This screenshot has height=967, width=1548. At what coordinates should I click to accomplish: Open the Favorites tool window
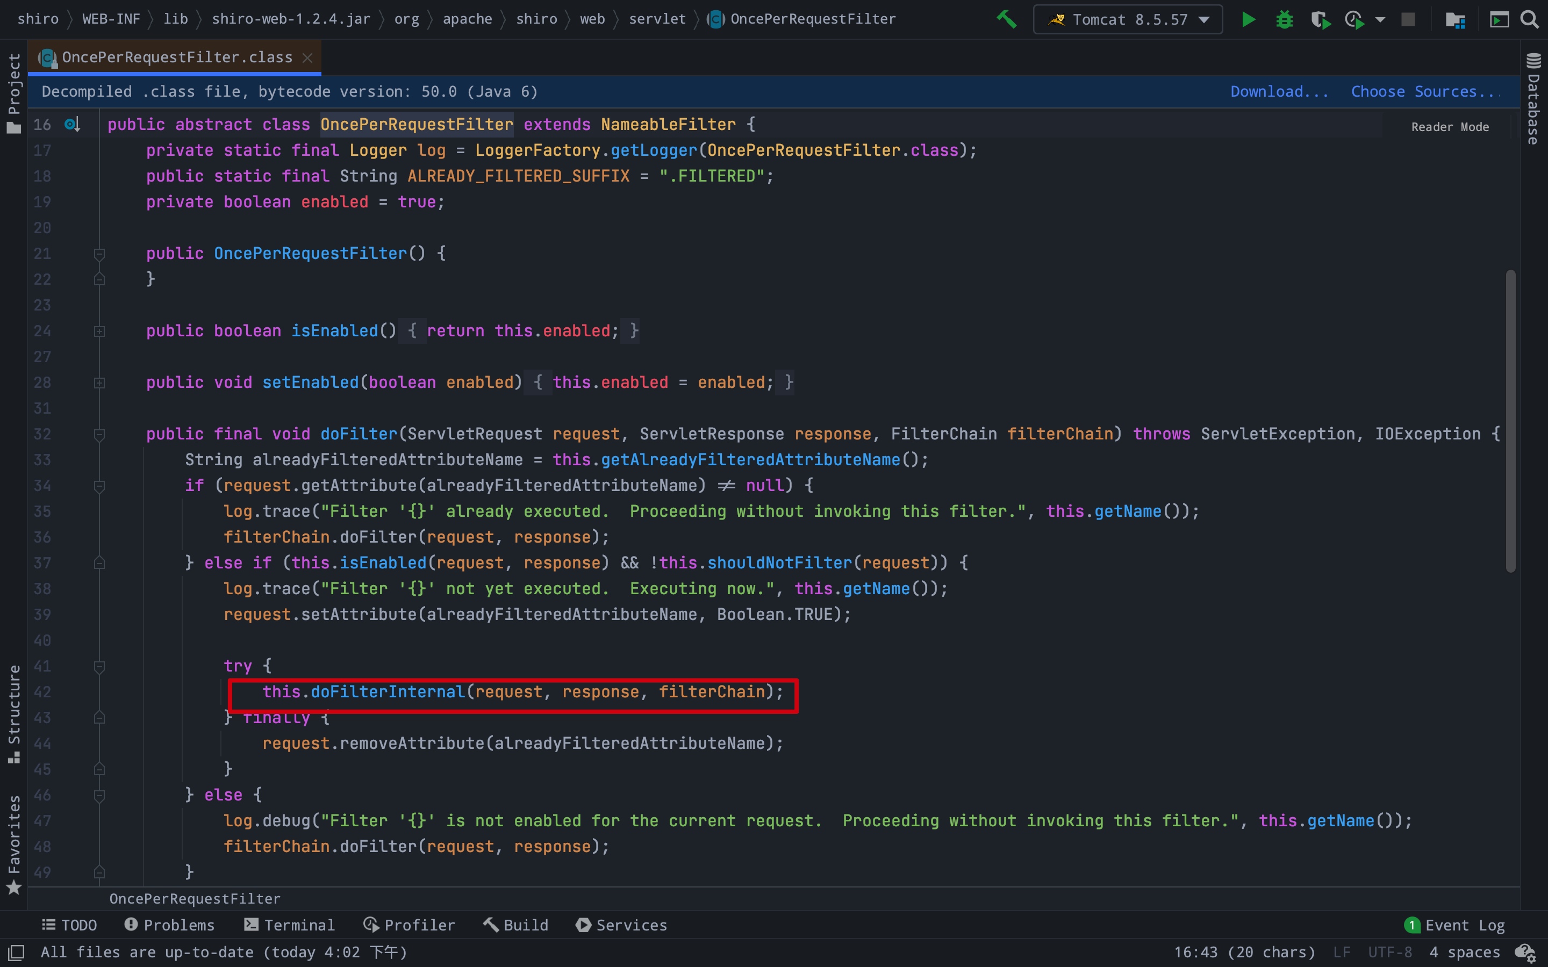pos(14,844)
